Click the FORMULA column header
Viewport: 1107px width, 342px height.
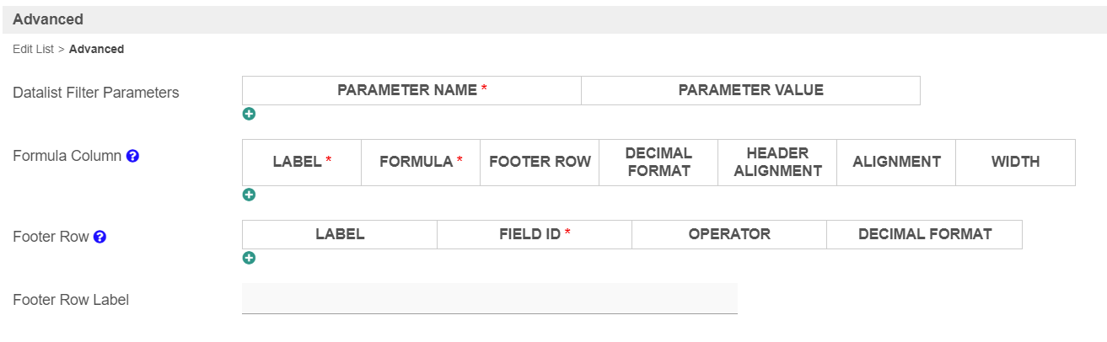(421, 162)
